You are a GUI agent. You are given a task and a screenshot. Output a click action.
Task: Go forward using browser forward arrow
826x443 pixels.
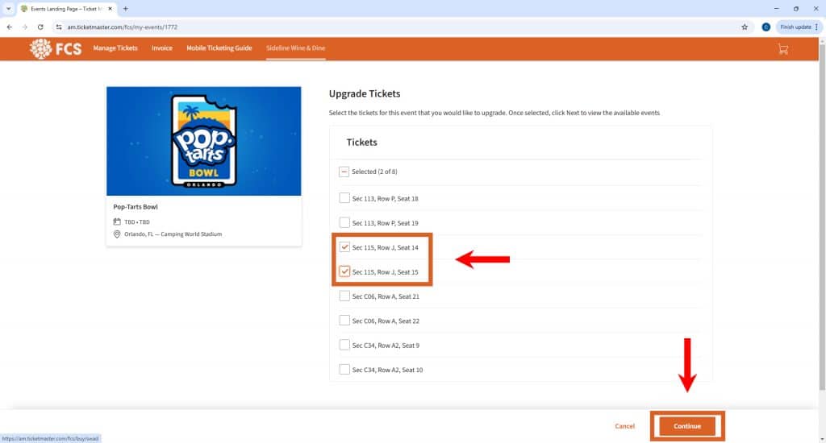click(24, 27)
